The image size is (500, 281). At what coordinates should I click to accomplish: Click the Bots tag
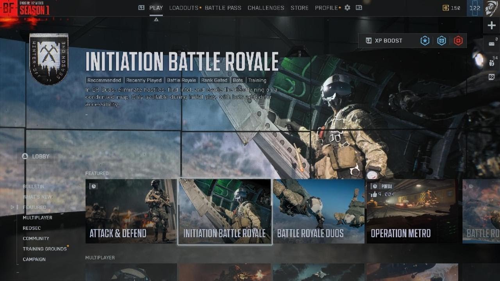(x=238, y=80)
